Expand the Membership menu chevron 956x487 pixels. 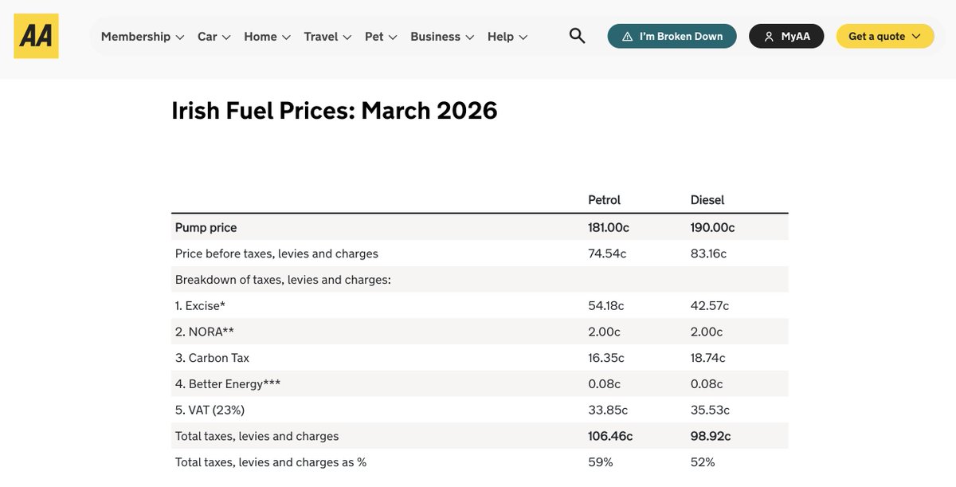pos(180,37)
